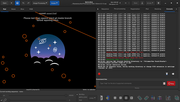This screenshot has width=180, height=102.
Task: Select the zoom to fit icon
Action: 126,98
